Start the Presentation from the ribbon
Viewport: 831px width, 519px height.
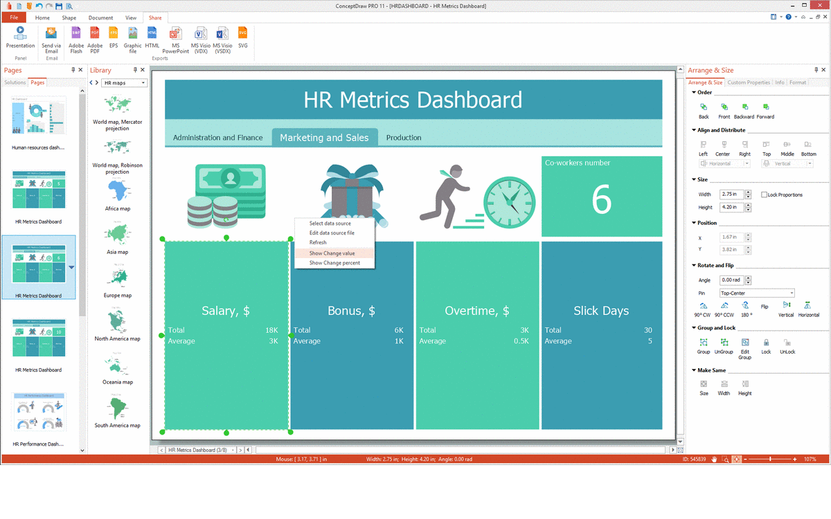pos(20,37)
